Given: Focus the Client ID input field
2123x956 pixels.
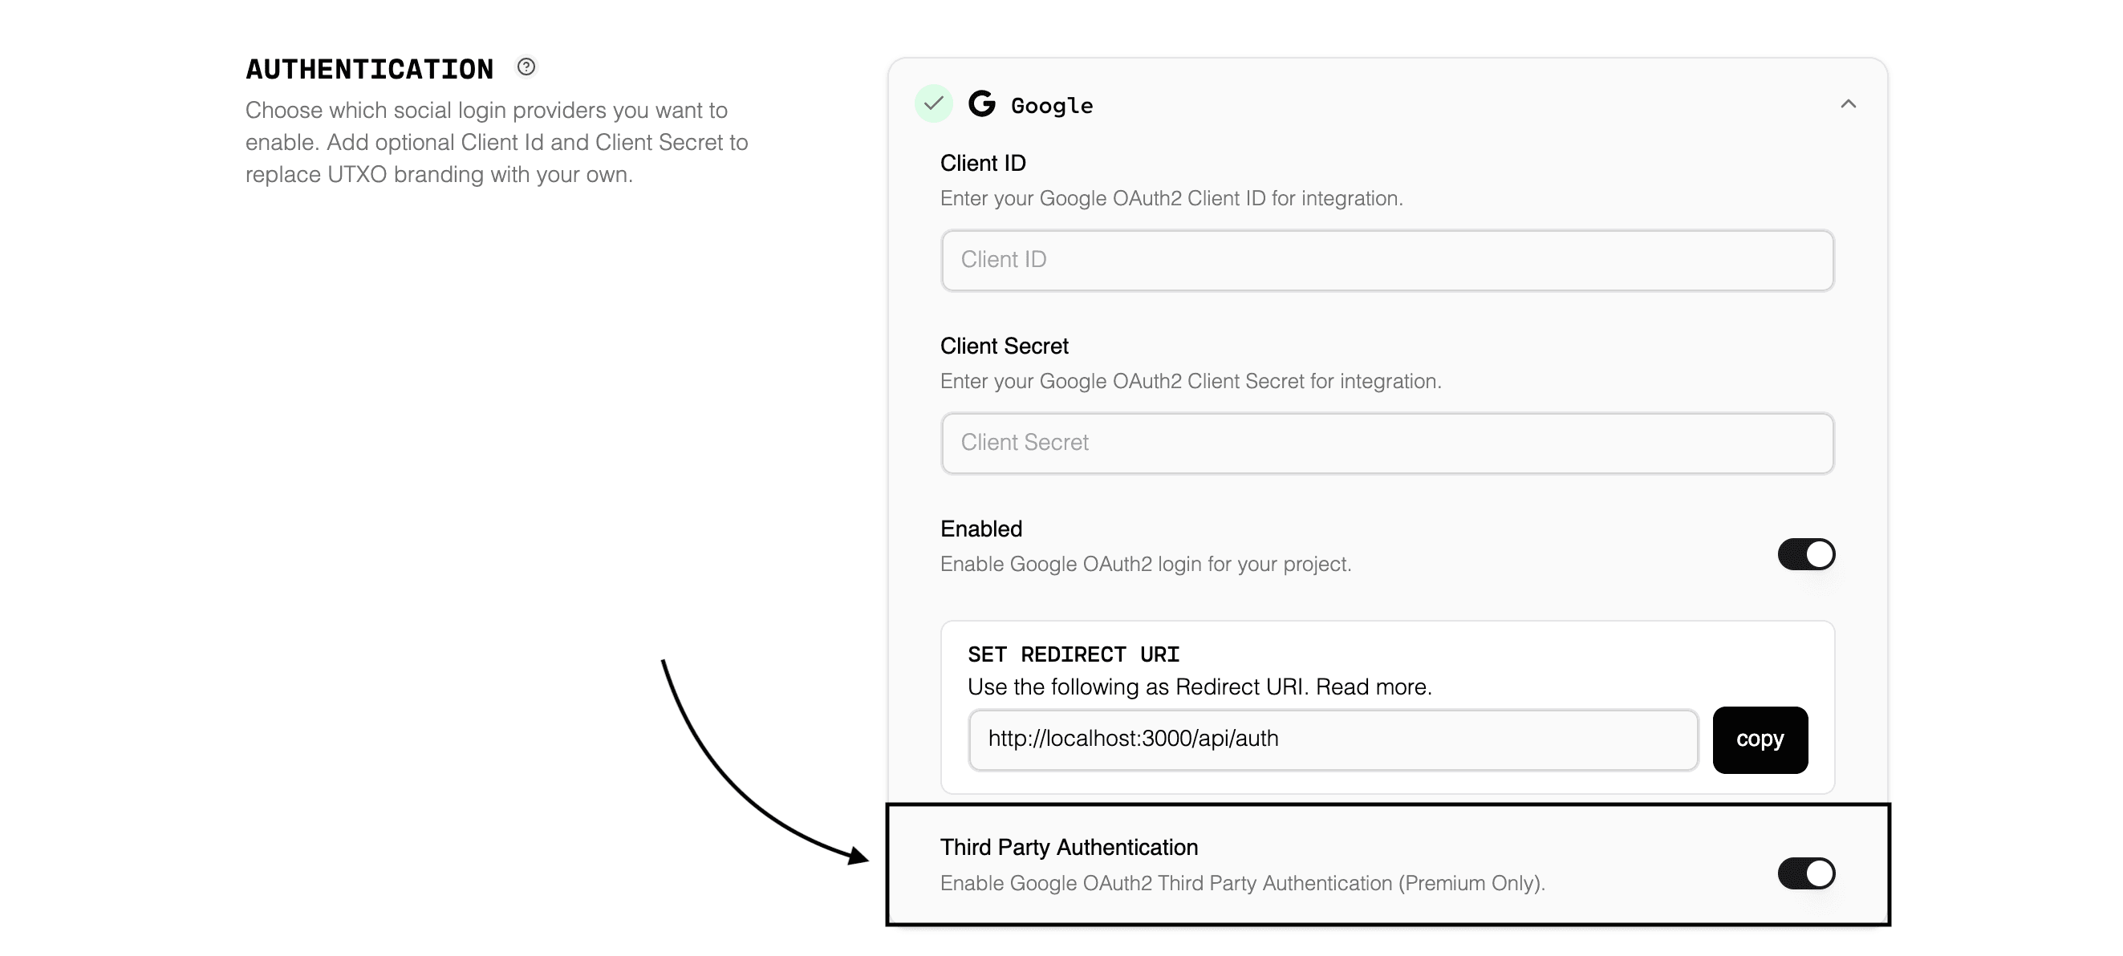Looking at the screenshot, I should click(1387, 261).
